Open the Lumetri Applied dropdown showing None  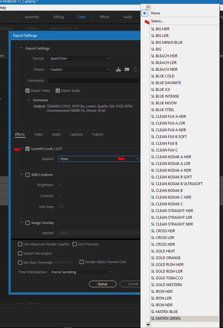pyautogui.click(x=99, y=159)
